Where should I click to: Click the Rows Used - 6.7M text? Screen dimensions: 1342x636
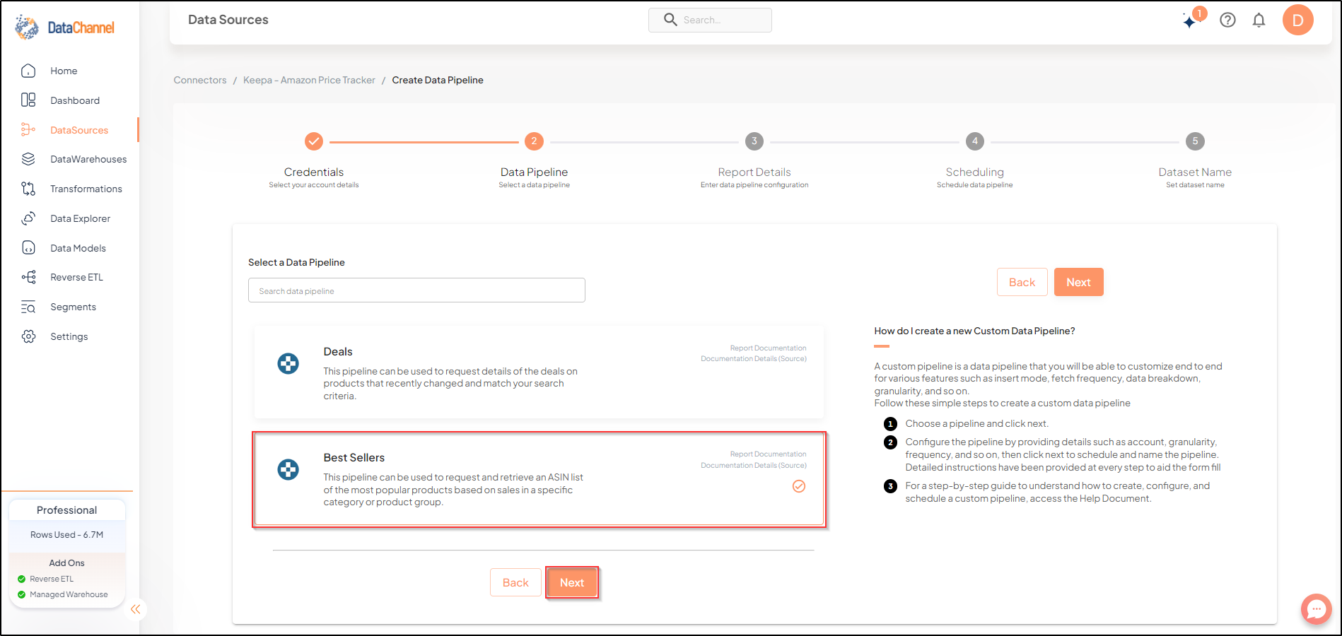point(66,535)
